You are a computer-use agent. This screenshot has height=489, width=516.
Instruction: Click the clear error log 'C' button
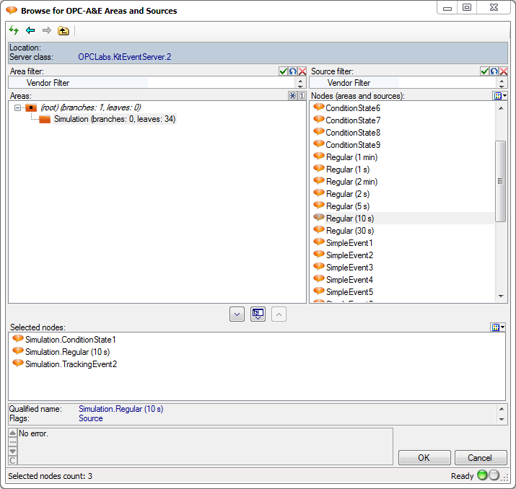click(12, 460)
